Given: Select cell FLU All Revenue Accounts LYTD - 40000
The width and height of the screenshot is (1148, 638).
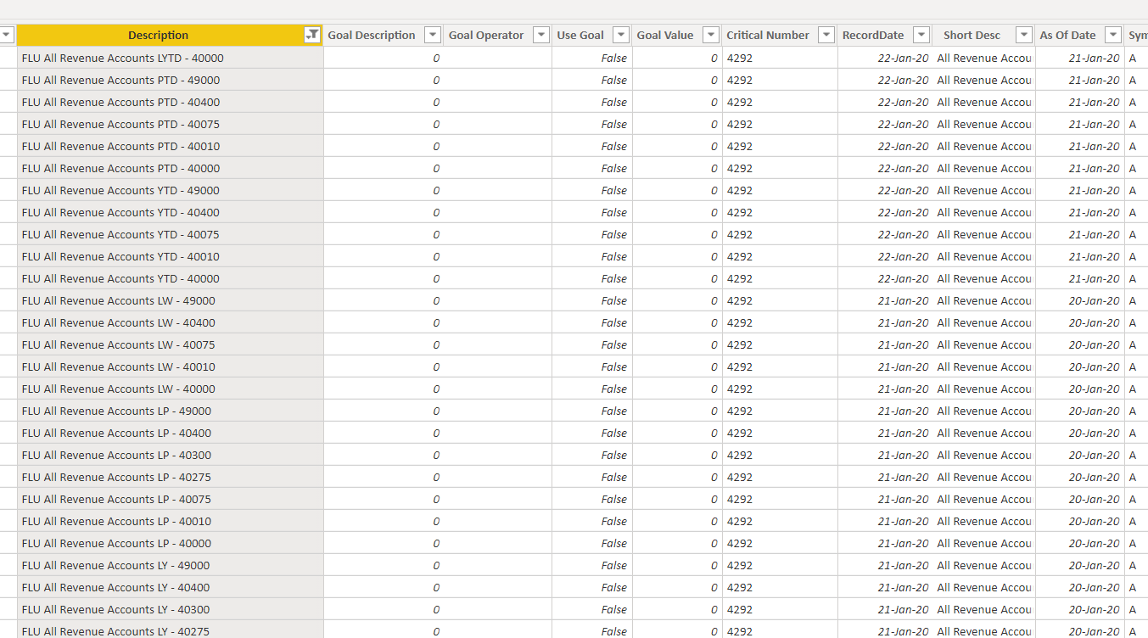Looking at the screenshot, I should coord(170,58).
